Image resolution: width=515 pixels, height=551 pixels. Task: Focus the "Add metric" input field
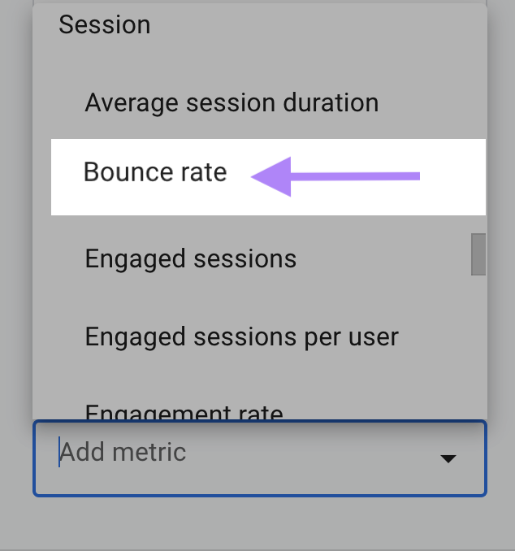coord(244,458)
